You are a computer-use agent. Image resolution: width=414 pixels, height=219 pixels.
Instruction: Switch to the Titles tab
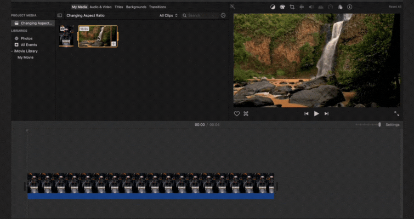(x=118, y=7)
